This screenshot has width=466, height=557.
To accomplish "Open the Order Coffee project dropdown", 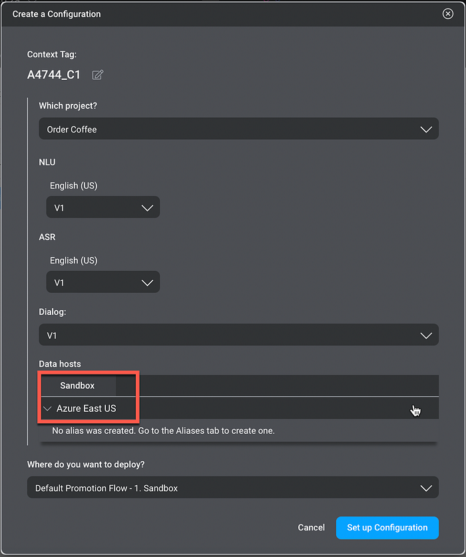I will 238,128.
